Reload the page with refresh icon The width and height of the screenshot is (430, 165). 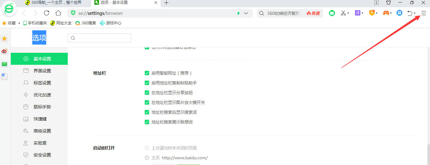pyautogui.click(x=47, y=13)
